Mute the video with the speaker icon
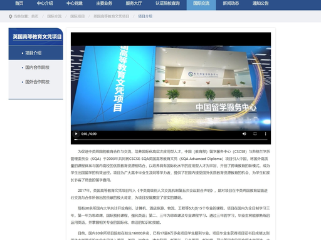Image resolution: width=321 pixels, height=240 pixels. click(244, 134)
